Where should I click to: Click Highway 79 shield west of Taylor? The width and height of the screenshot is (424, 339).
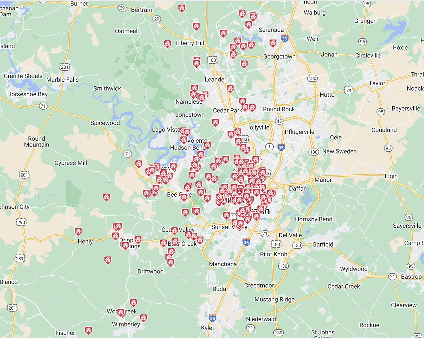pyautogui.click(x=349, y=90)
